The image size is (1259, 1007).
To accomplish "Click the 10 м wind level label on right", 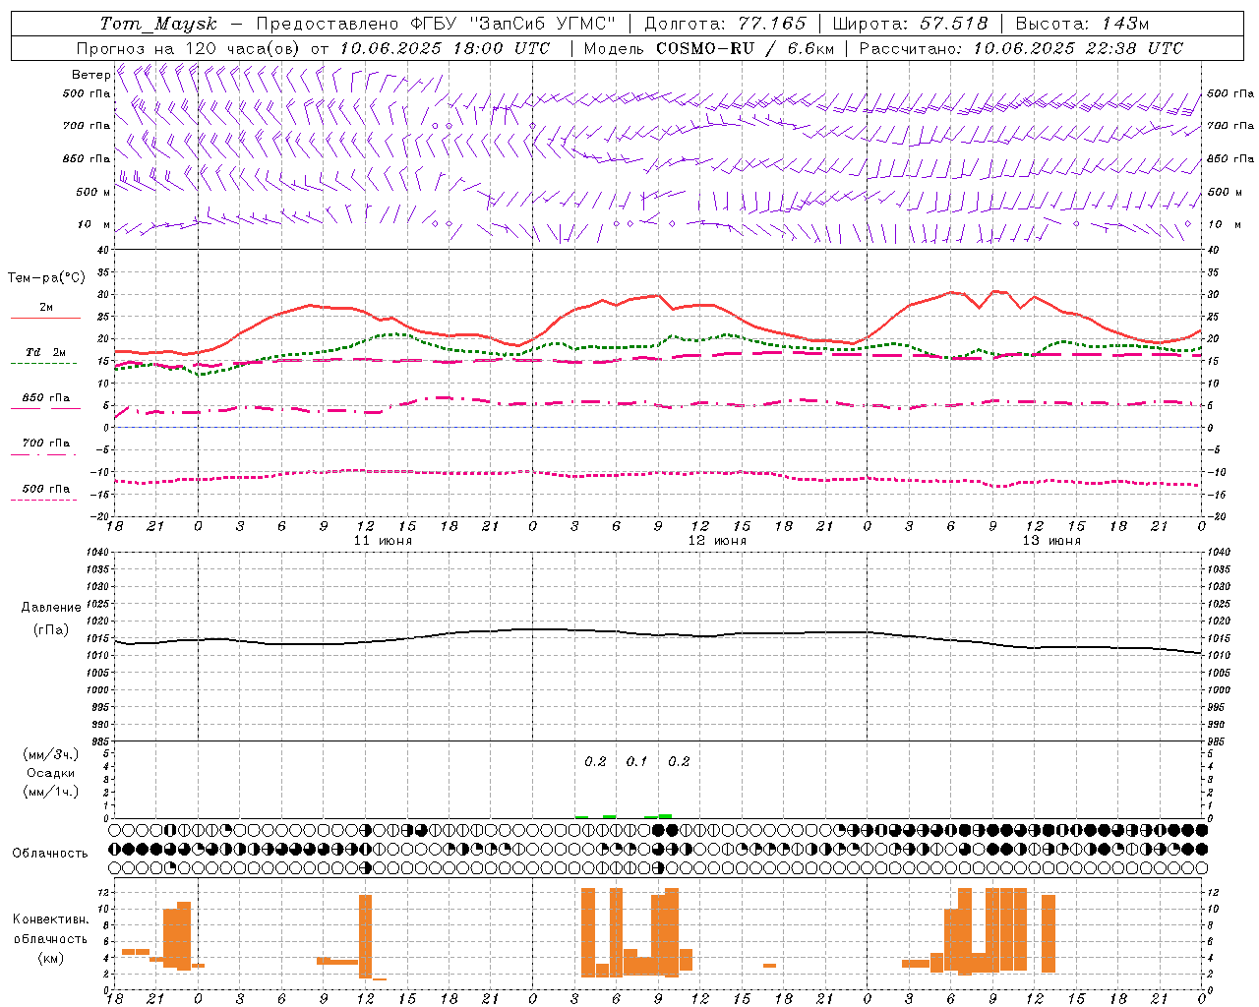I will [1225, 224].
